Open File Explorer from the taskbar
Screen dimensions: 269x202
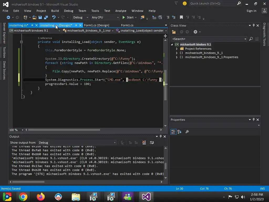76,197
